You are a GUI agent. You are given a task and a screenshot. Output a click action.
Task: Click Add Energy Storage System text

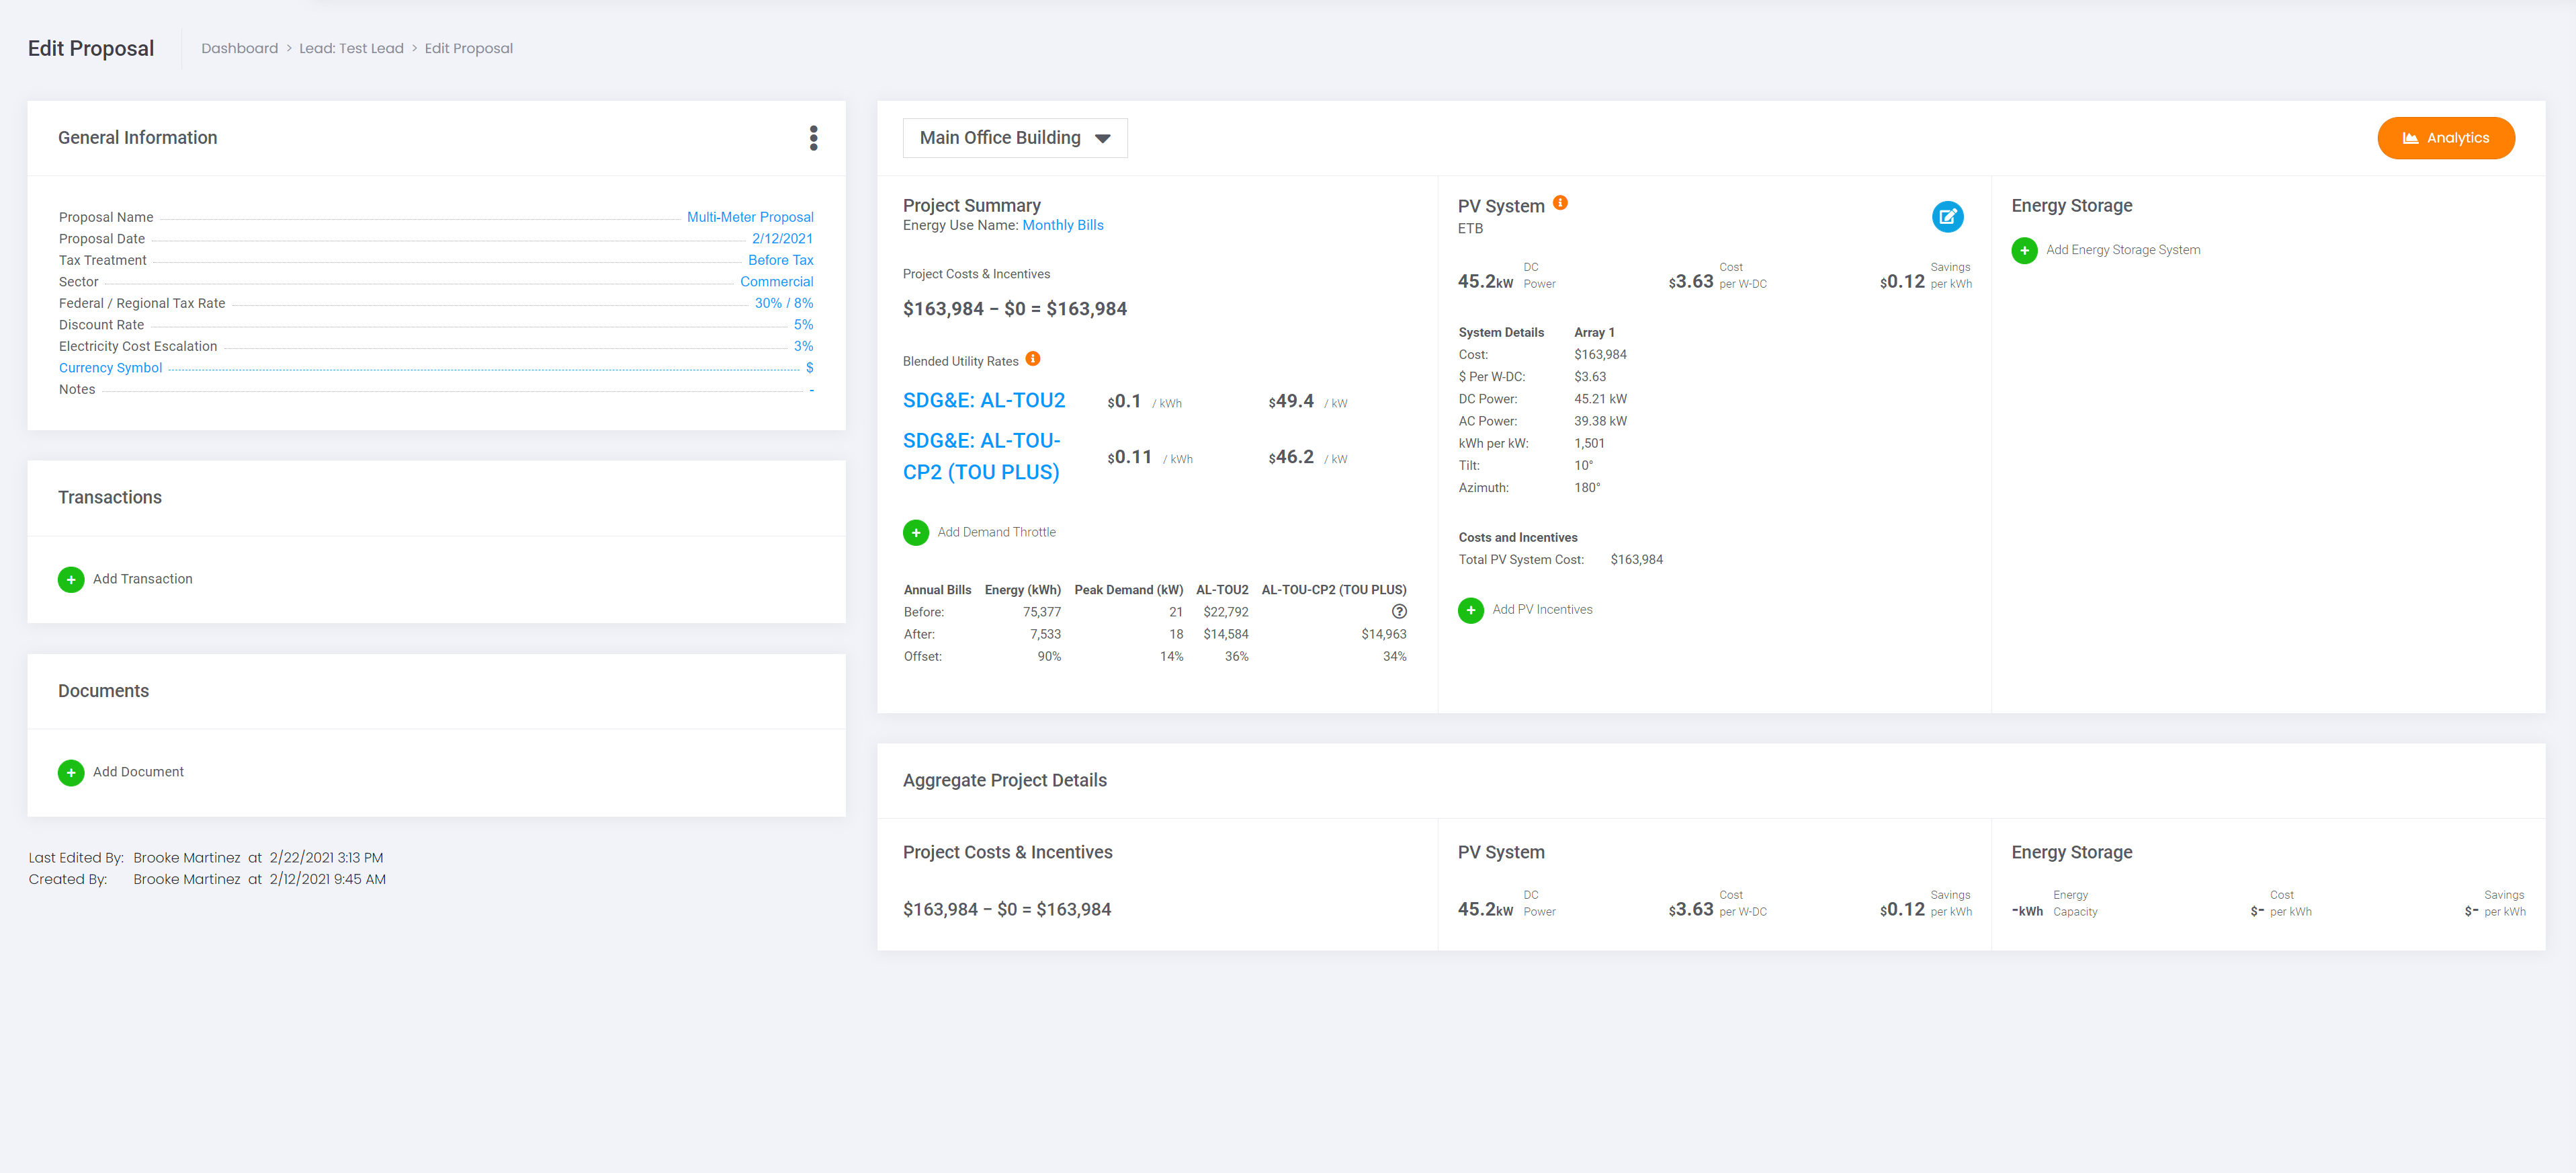click(x=2122, y=250)
